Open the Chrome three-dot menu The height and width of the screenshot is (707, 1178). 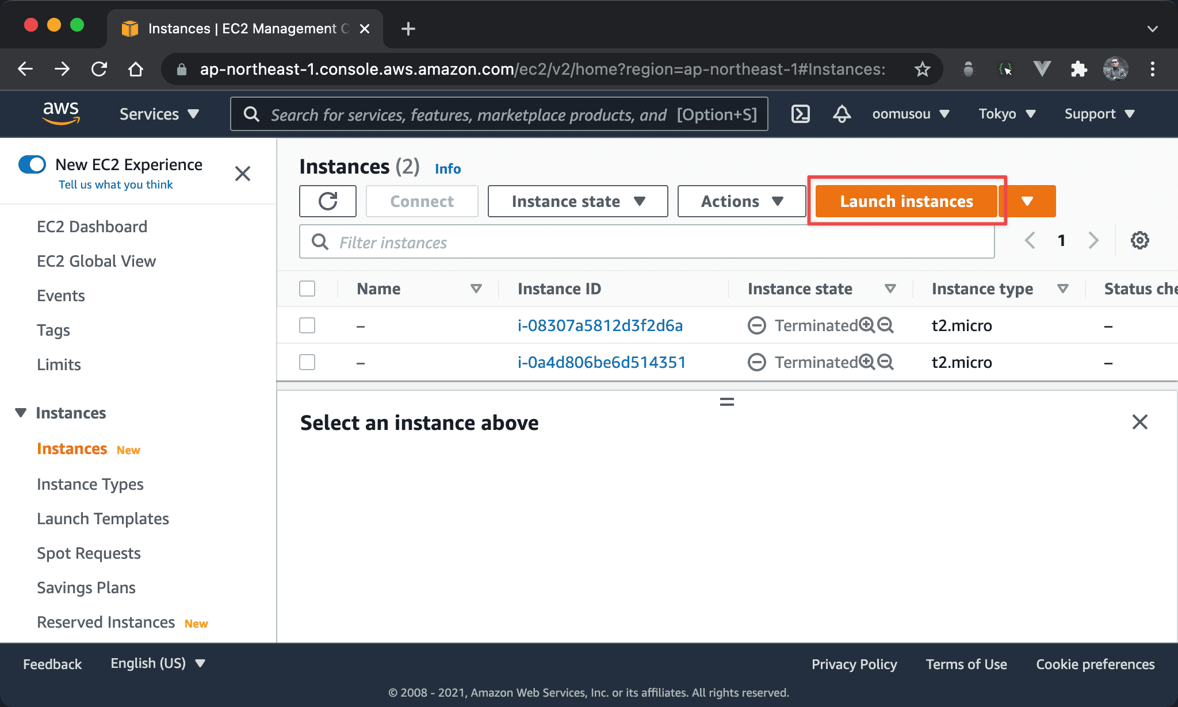(1152, 70)
